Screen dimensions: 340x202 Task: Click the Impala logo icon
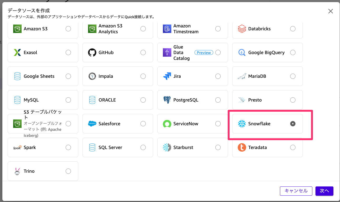[x=92, y=76]
